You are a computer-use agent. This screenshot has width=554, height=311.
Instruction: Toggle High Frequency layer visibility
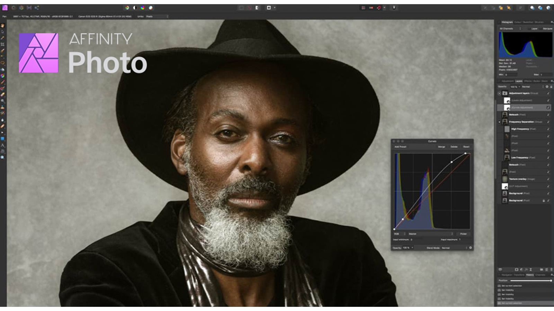pyautogui.click(x=548, y=129)
